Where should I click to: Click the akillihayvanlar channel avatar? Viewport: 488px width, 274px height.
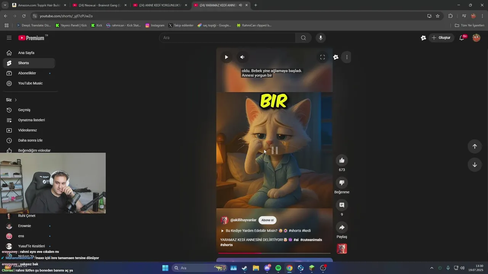224,220
